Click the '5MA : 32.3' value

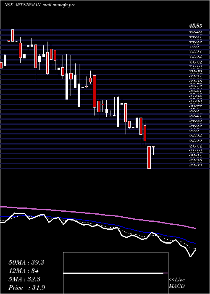pos(24,279)
